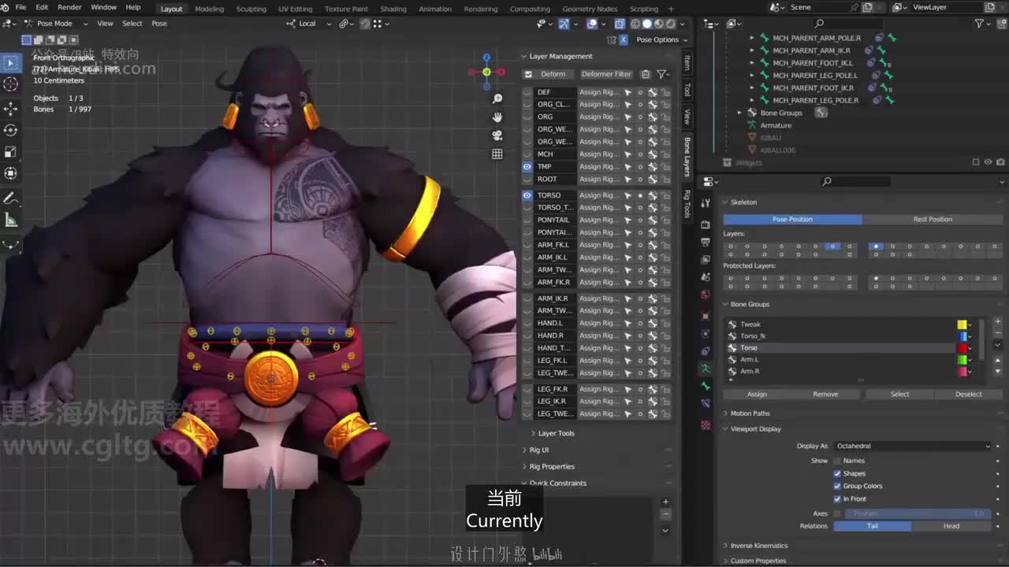Click the Select button for bone groups
This screenshot has width=1009, height=567.
coord(899,394)
